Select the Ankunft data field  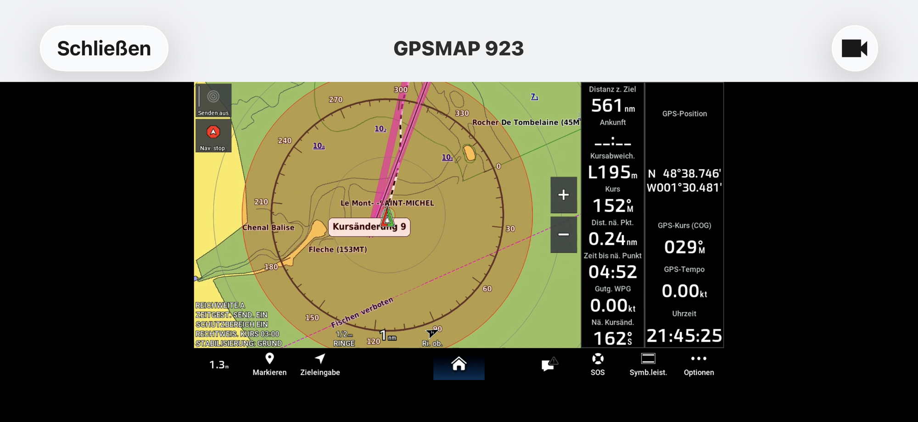[613, 133]
